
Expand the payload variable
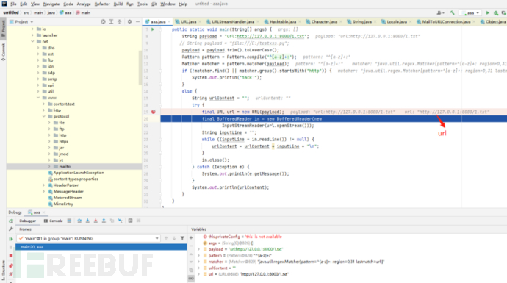198,249
